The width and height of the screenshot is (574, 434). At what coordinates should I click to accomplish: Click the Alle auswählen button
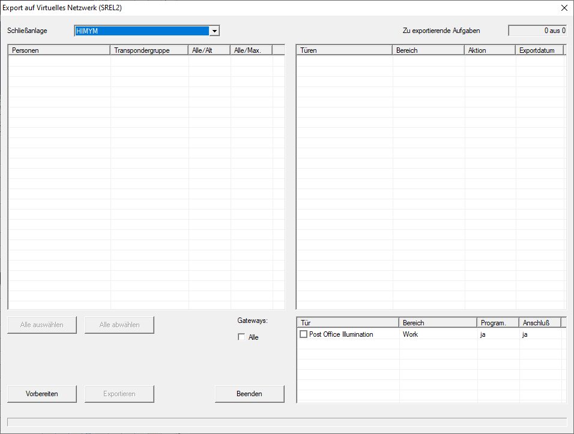[x=42, y=325]
